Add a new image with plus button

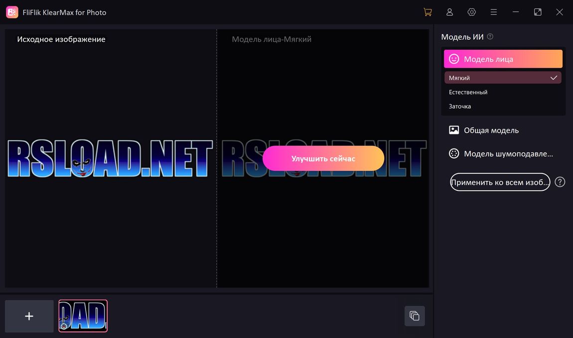29,316
